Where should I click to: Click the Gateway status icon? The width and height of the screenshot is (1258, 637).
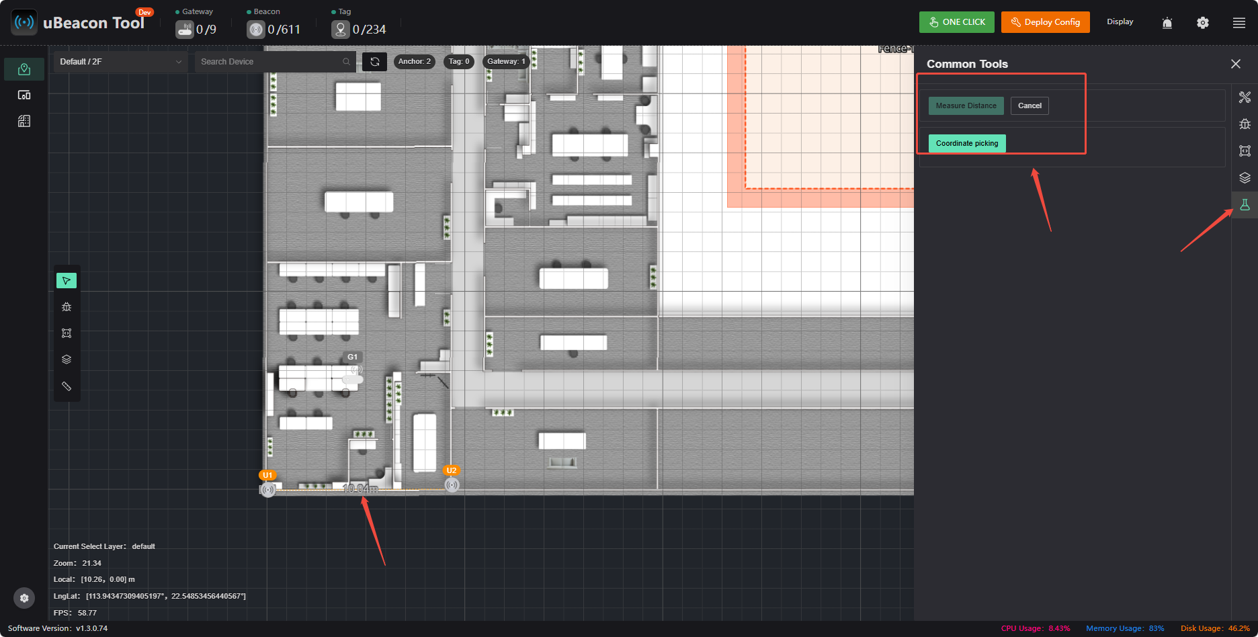click(184, 30)
